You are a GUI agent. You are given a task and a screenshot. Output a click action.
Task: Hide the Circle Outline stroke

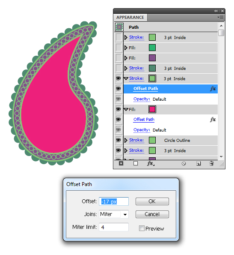(x=118, y=140)
